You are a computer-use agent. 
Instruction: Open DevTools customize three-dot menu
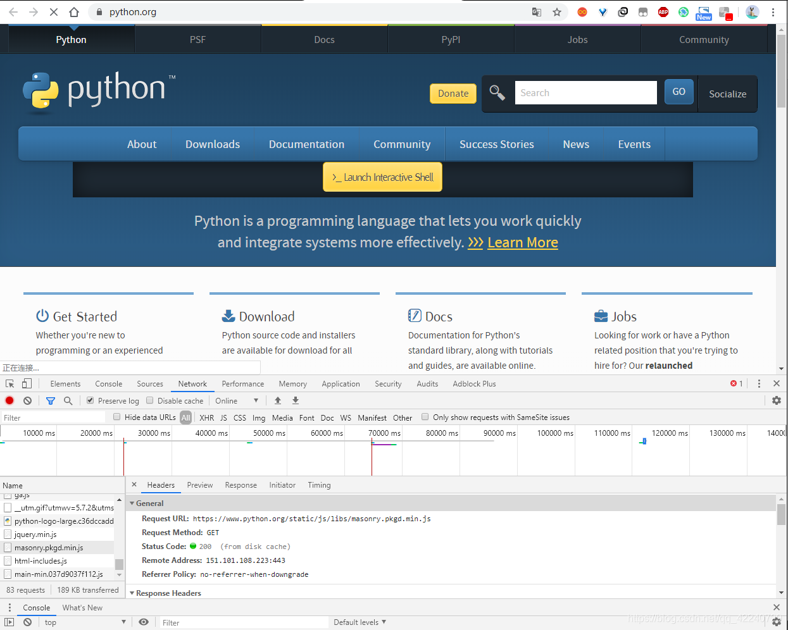click(759, 384)
